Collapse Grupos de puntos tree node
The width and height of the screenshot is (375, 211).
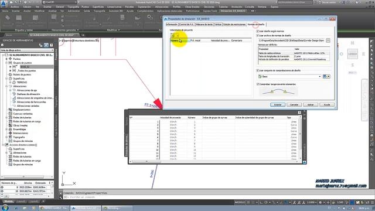pyautogui.click(x=6, y=63)
